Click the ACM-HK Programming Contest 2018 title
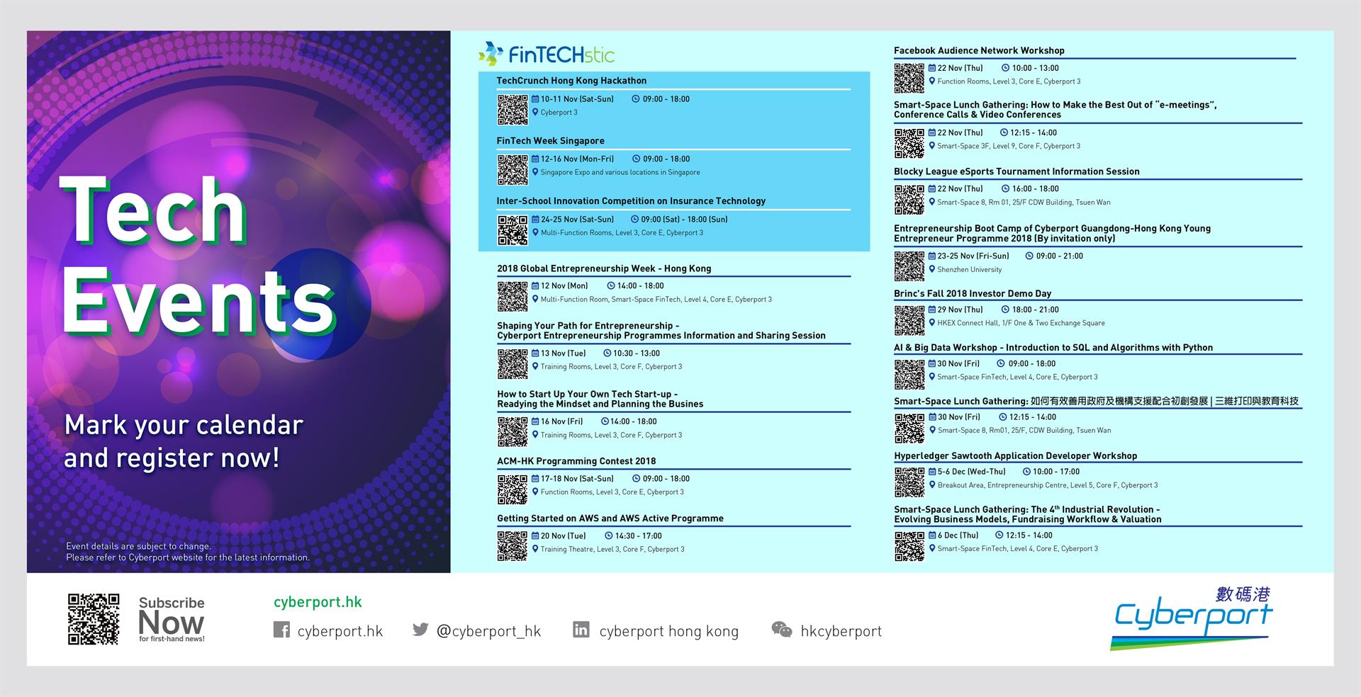Image resolution: width=1361 pixels, height=697 pixels. (x=576, y=461)
